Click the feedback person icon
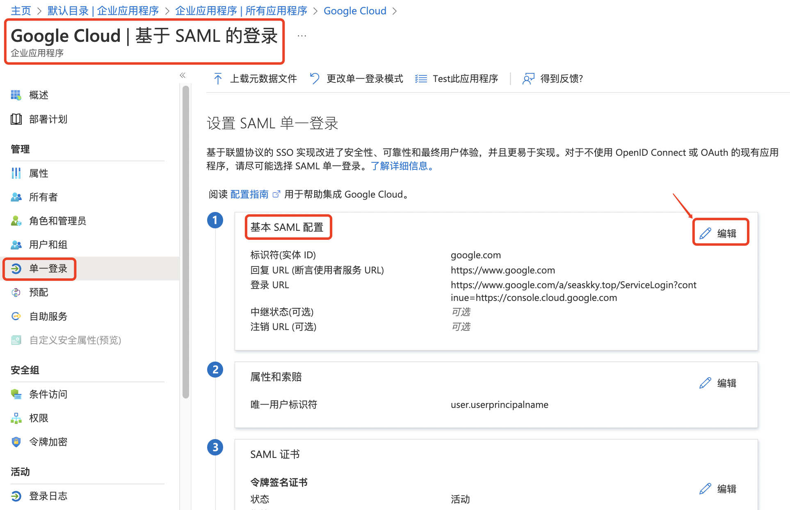The height and width of the screenshot is (510, 790). pos(528,79)
